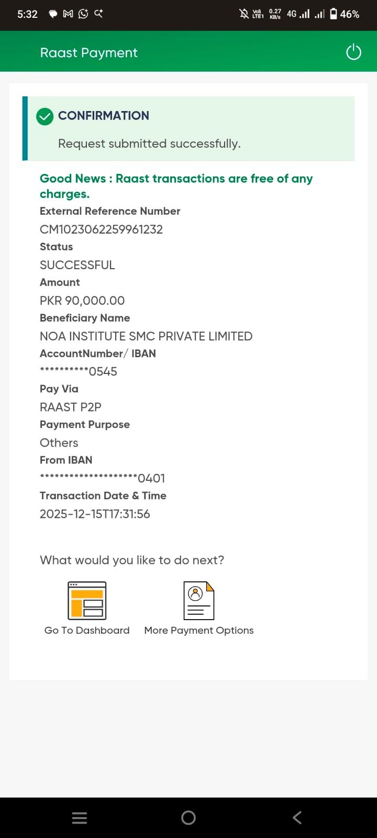
Task: Tap the external reference number CM1023062259961232
Action: point(101,229)
